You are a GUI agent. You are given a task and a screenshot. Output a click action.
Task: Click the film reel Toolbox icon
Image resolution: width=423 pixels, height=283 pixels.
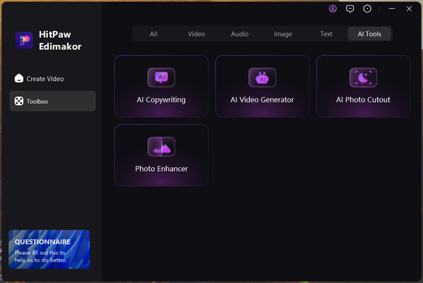pyautogui.click(x=19, y=101)
